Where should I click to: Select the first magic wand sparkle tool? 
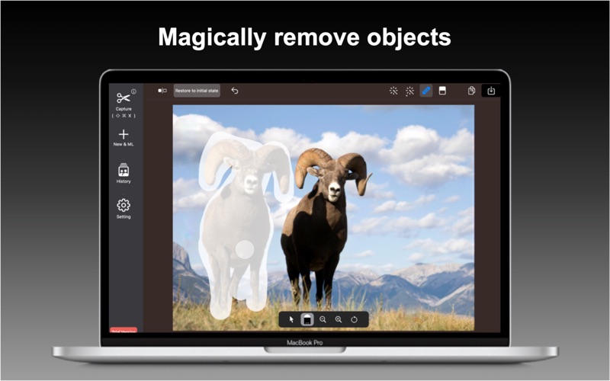coord(393,91)
